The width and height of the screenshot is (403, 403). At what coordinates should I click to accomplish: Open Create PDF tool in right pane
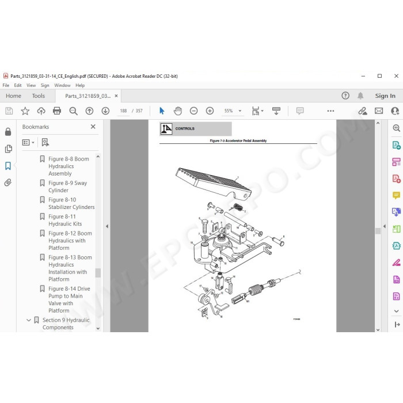pyautogui.click(x=396, y=178)
